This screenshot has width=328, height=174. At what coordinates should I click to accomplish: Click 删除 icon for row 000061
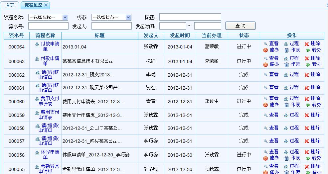[307, 88]
